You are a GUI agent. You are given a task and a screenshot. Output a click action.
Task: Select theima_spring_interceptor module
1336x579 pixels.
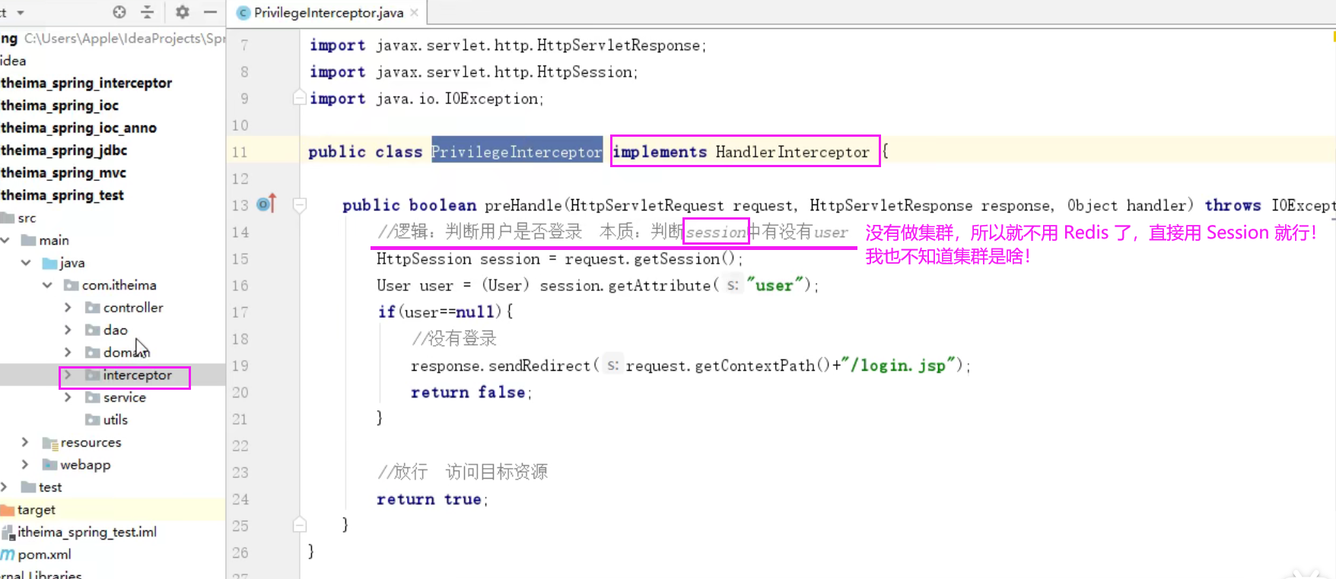point(86,83)
